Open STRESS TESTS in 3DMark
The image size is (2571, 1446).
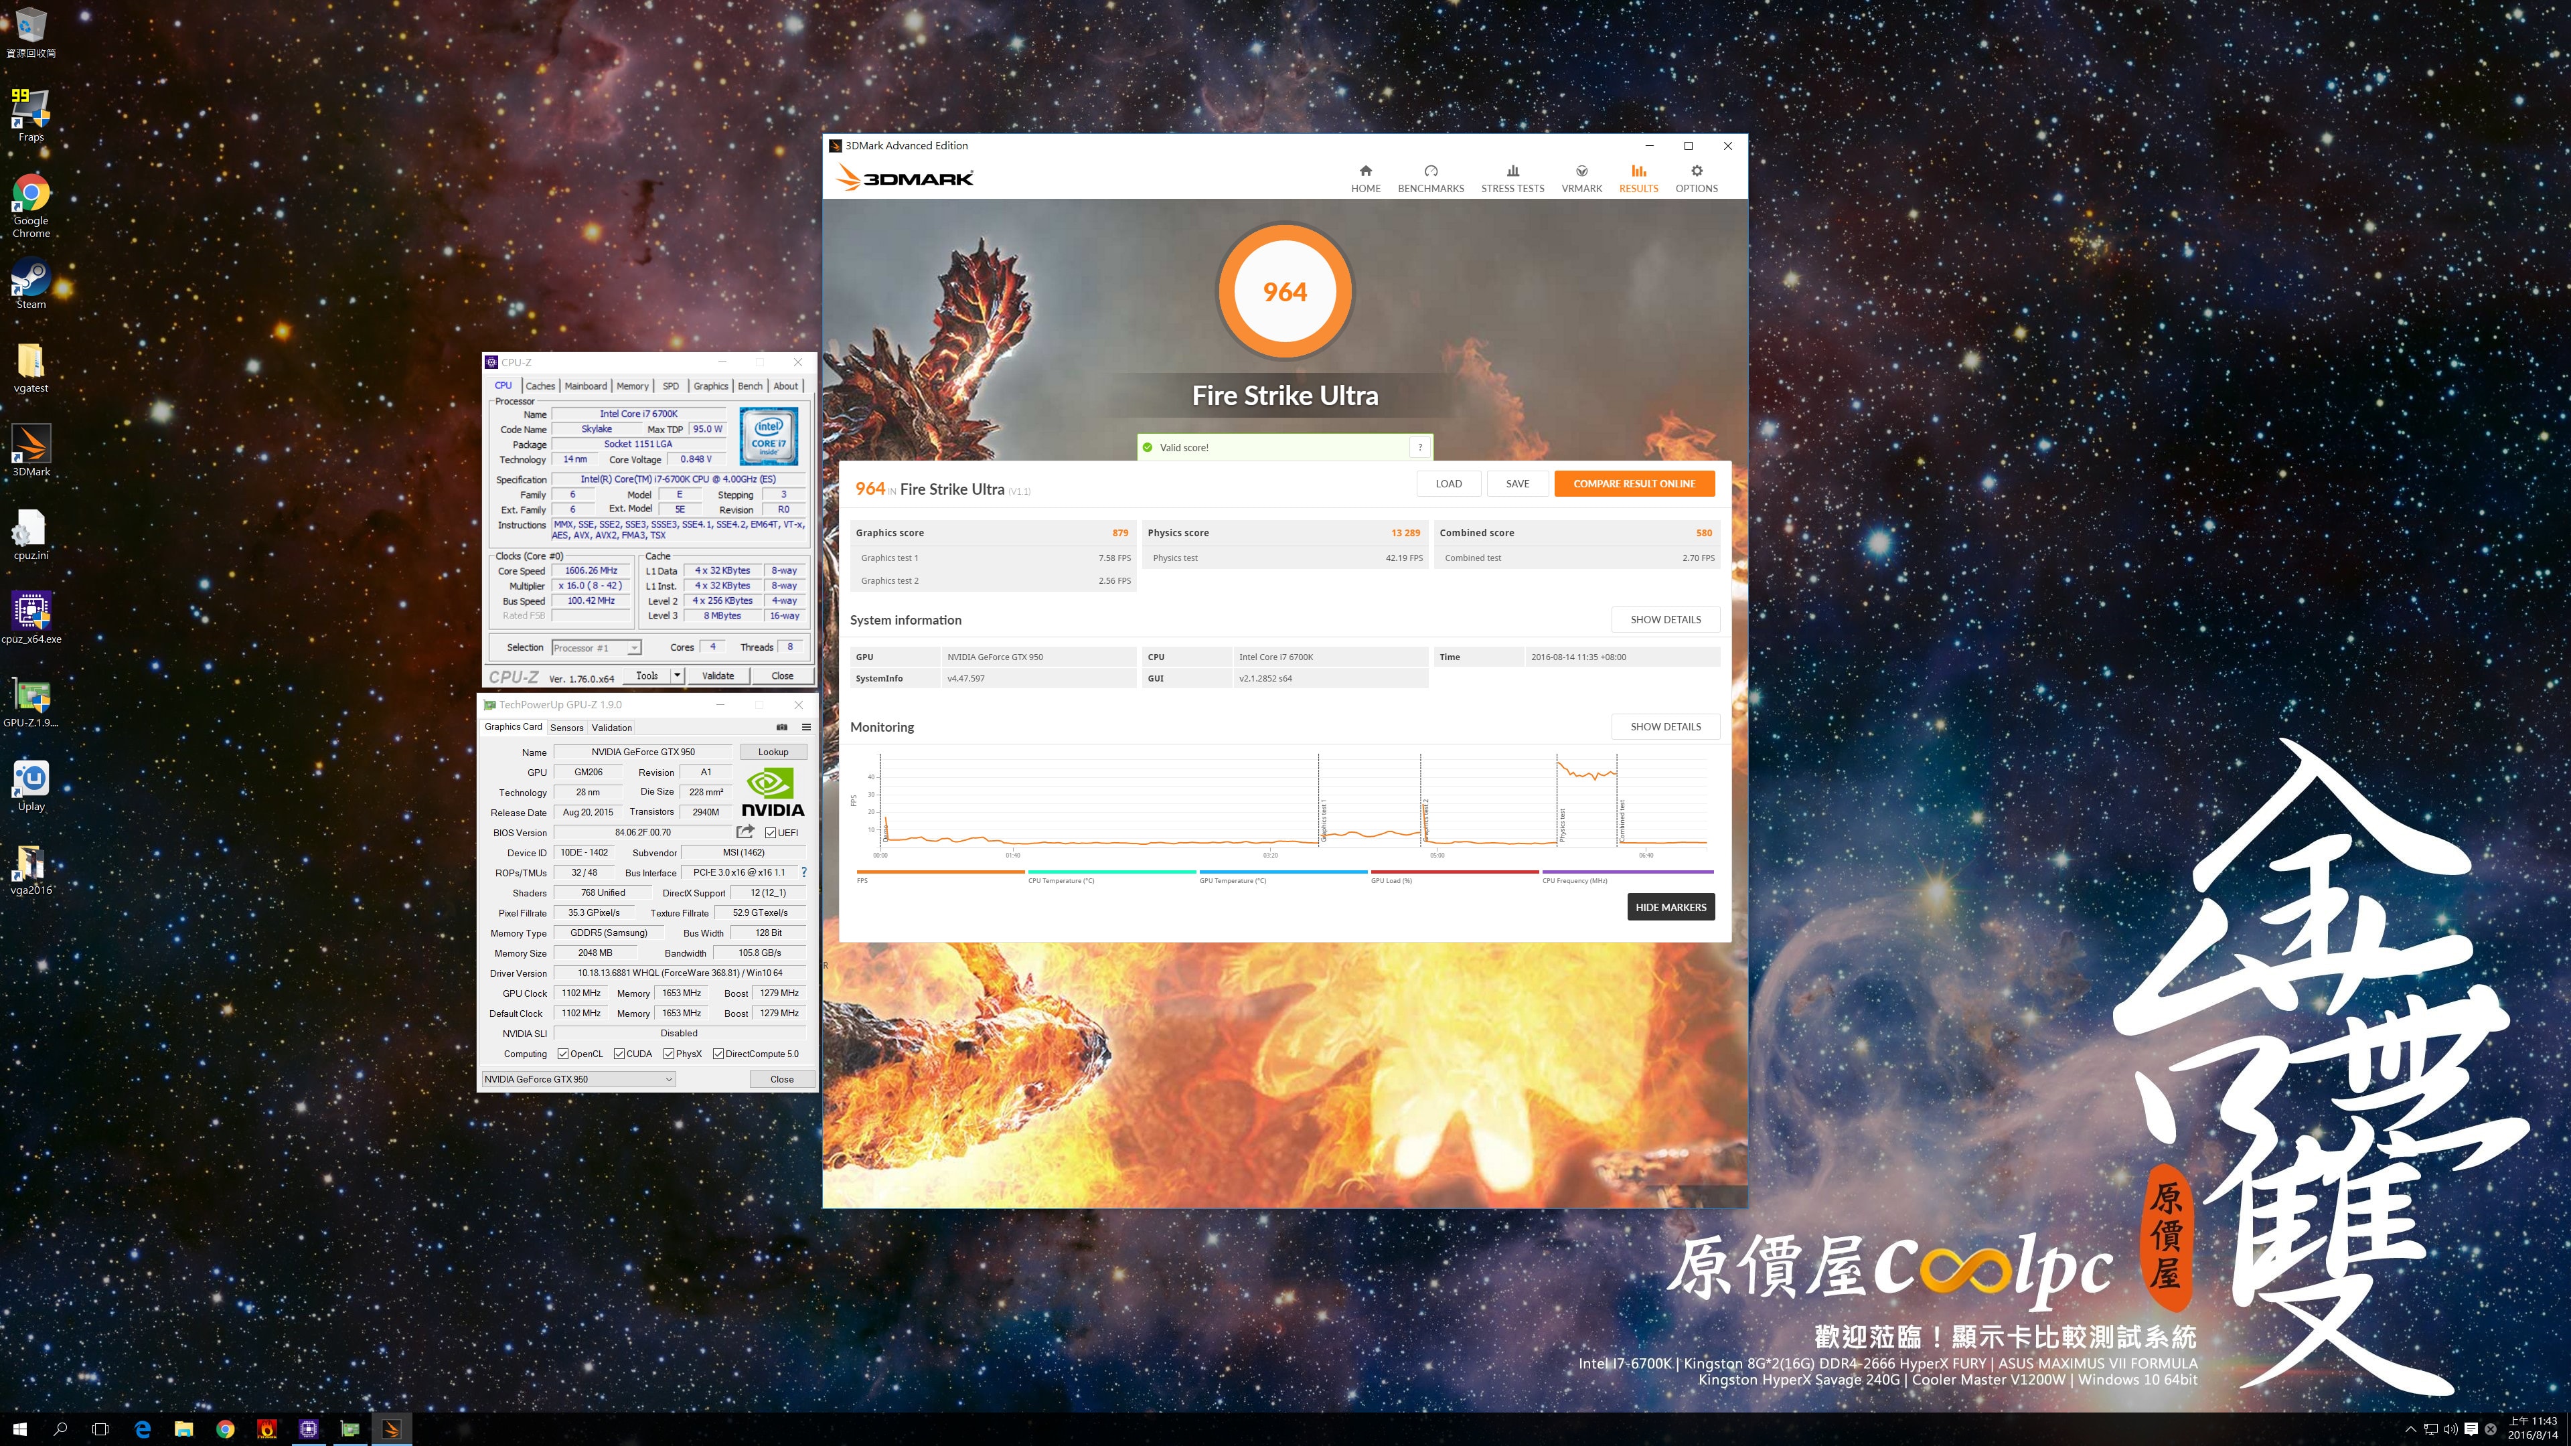(1512, 179)
